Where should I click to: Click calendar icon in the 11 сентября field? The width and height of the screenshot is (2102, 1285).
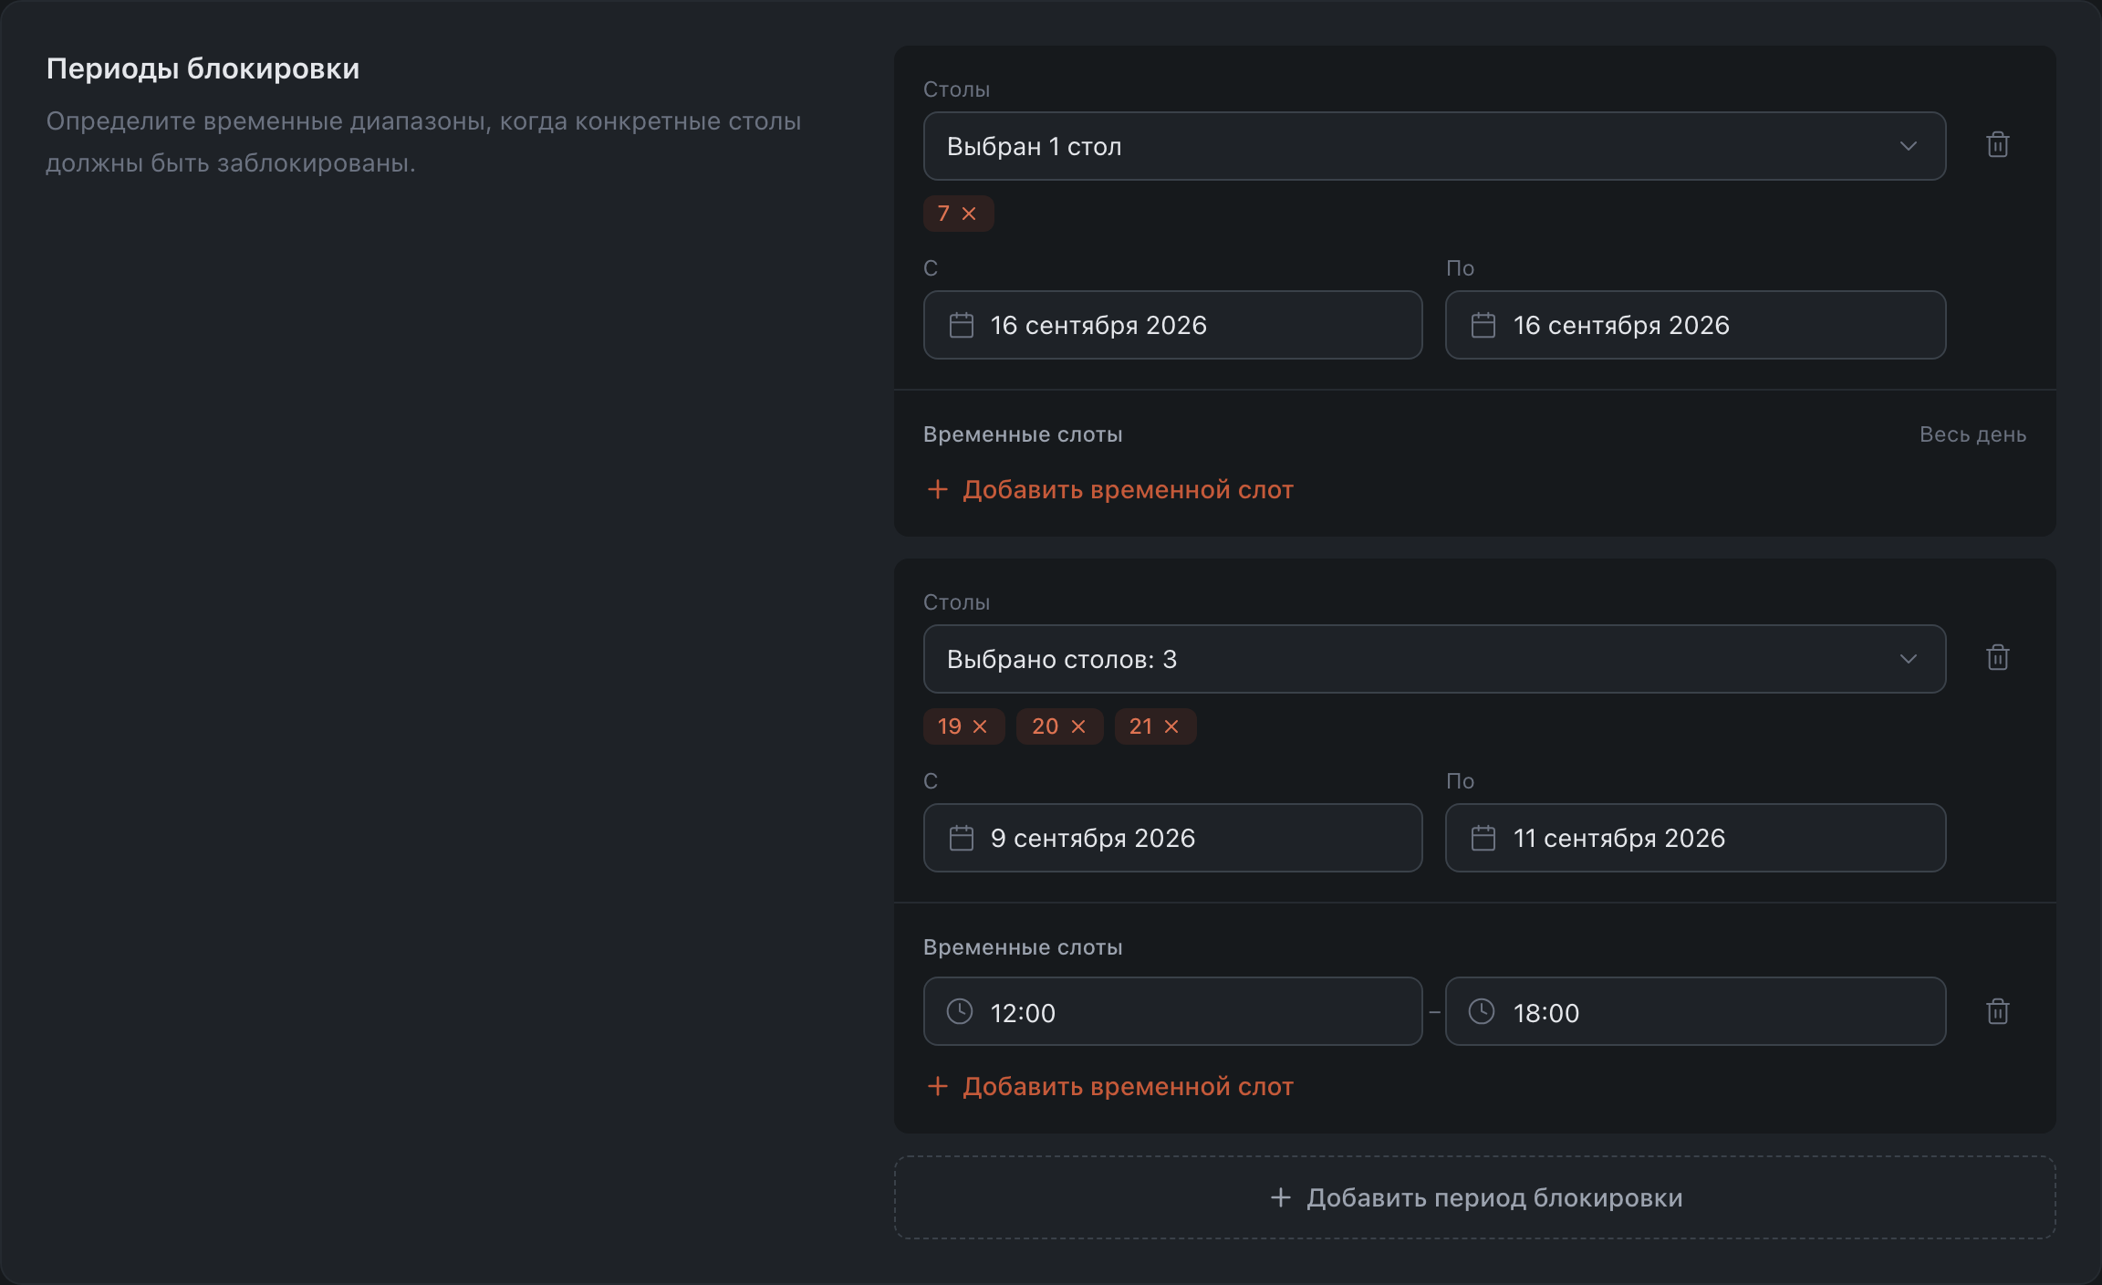1483,838
